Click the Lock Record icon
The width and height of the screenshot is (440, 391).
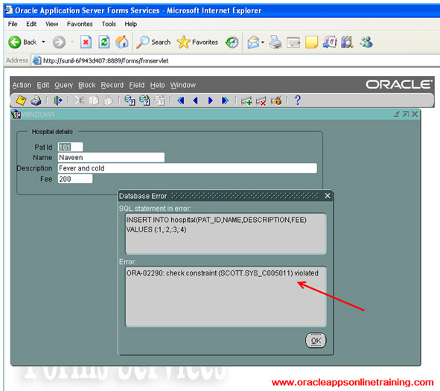pos(276,101)
